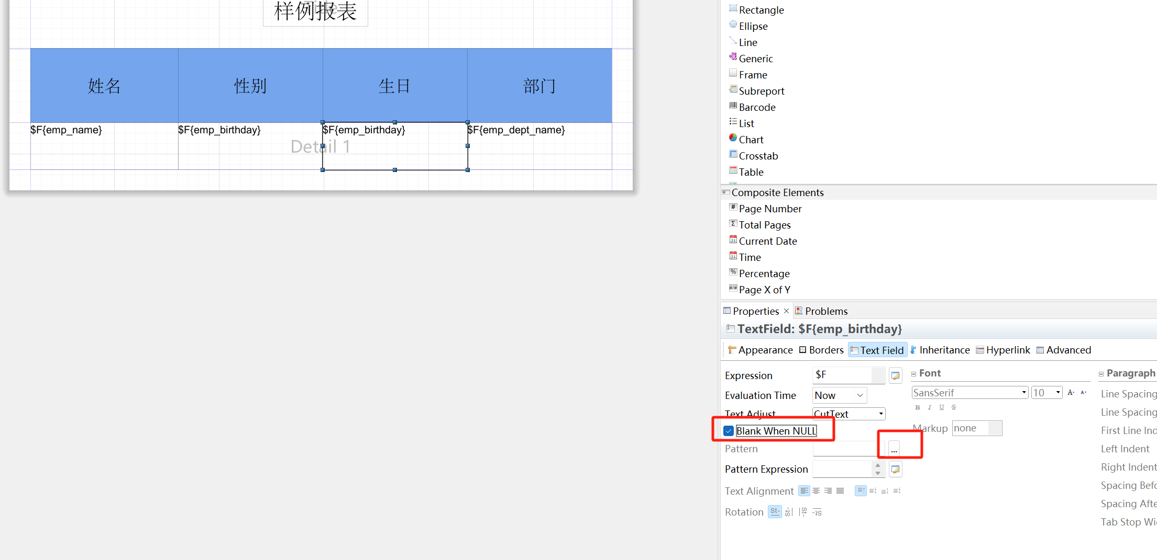Toggle italic font style
Screen dimensions: 1157x560
tap(930, 407)
